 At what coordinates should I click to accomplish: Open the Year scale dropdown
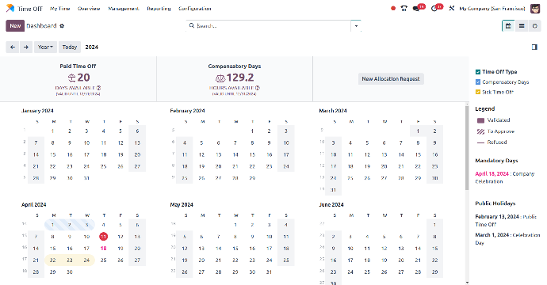click(45, 47)
